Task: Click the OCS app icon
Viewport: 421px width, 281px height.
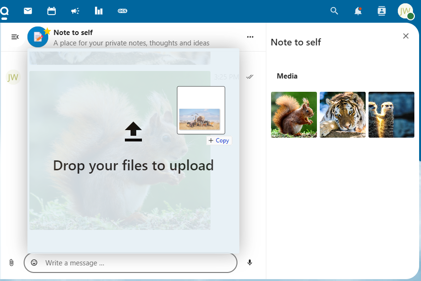Action: click(123, 11)
